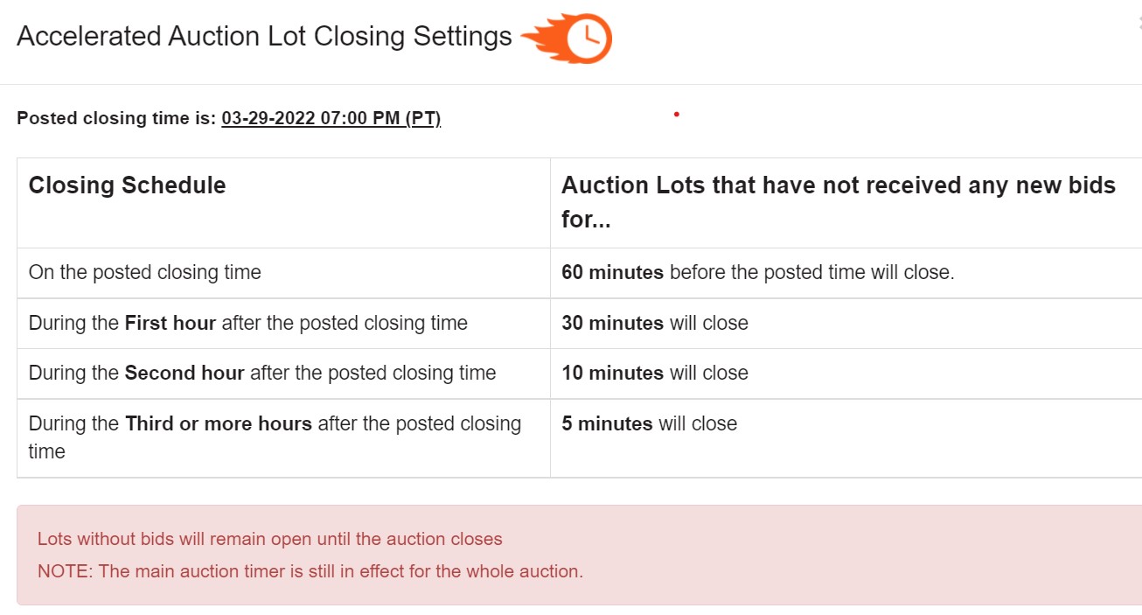Click the 'Posted closing time is:' label
This screenshot has width=1142, height=615.
(x=116, y=118)
